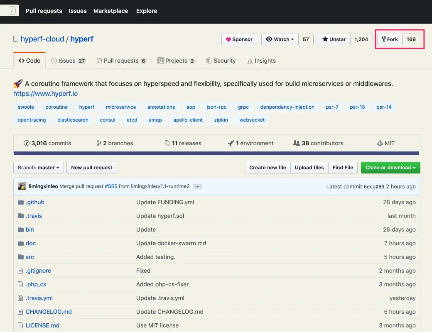View the 57 watchers count

[306, 39]
